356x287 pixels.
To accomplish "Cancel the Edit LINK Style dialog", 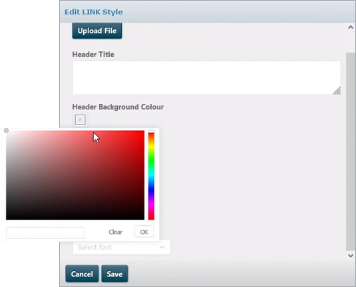I will (x=82, y=274).
